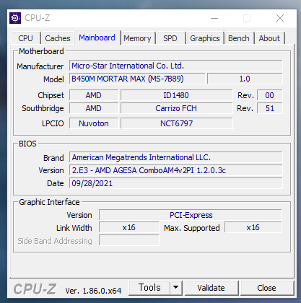Click the CPU-Z app icon in title bar
The height and width of the screenshot is (303, 301).
click(x=15, y=18)
